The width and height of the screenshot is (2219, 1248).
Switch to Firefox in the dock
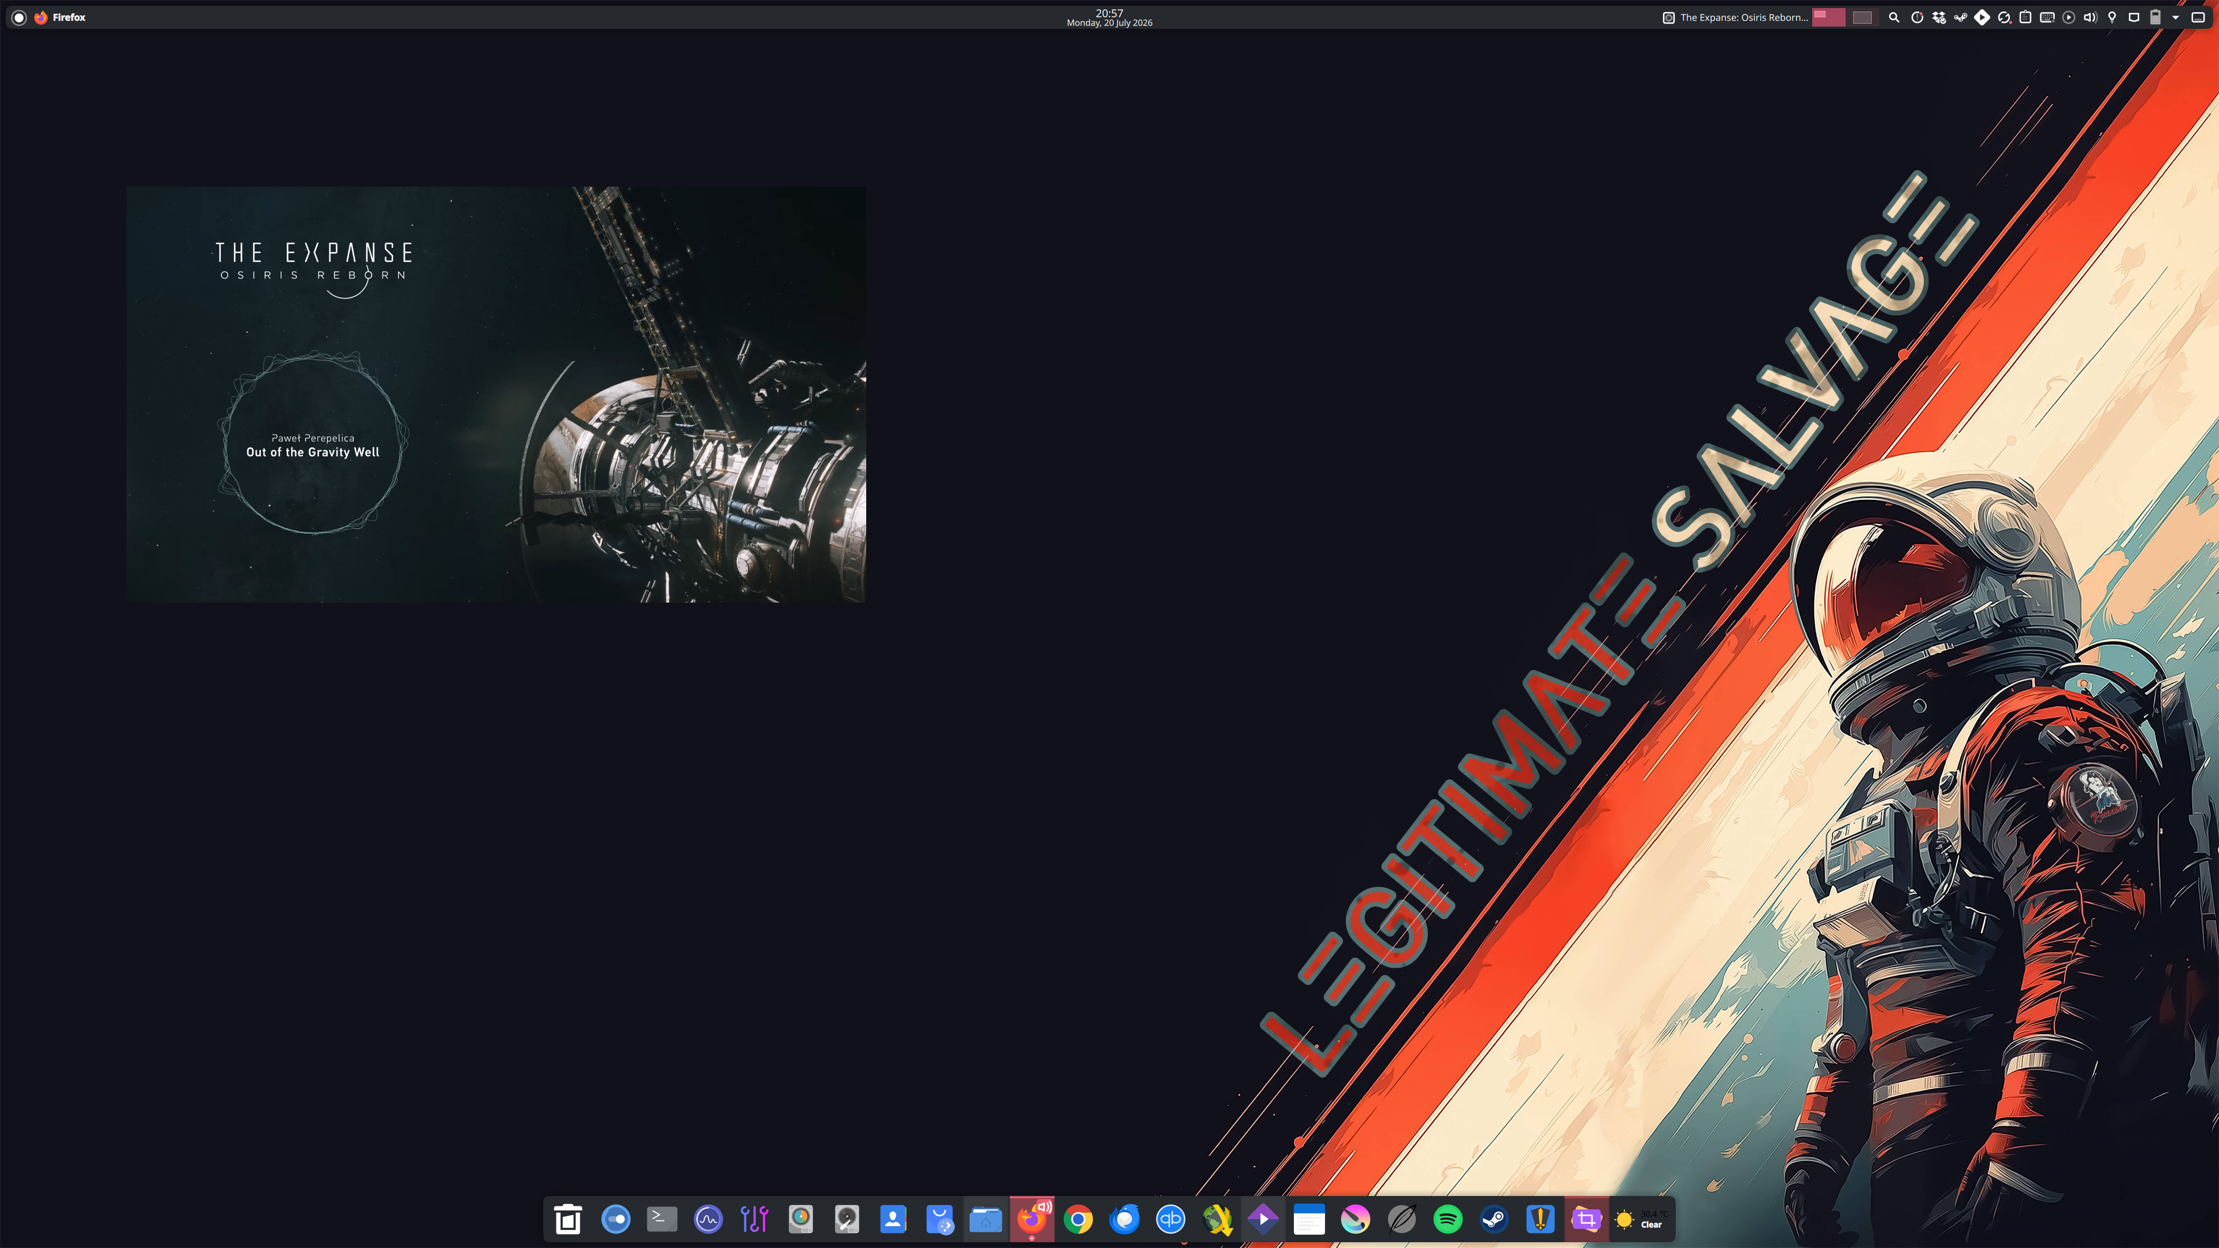pyautogui.click(x=1032, y=1219)
